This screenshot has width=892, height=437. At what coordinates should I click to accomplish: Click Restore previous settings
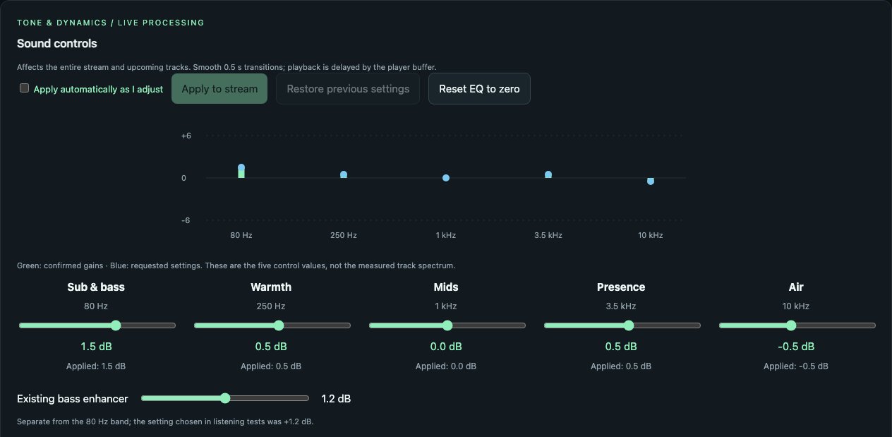pos(348,89)
